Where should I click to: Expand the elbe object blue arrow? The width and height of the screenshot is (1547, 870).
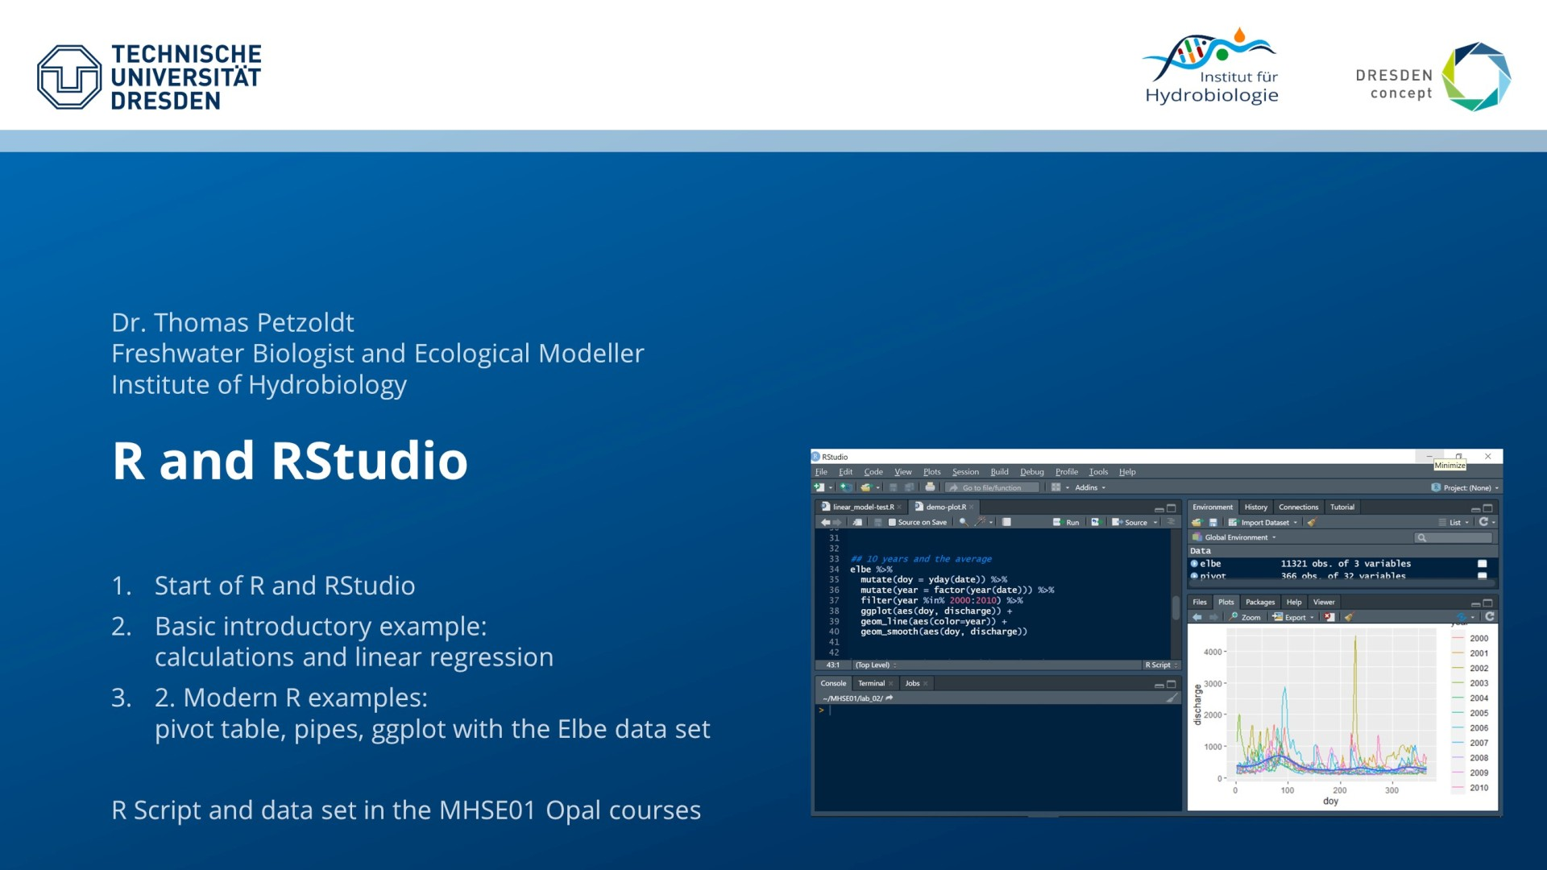click(1194, 564)
